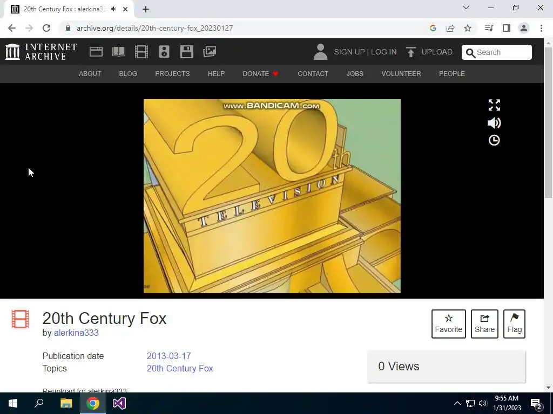The width and height of the screenshot is (553, 414).
Task: Open the CONTACT menu item
Action: point(313,73)
